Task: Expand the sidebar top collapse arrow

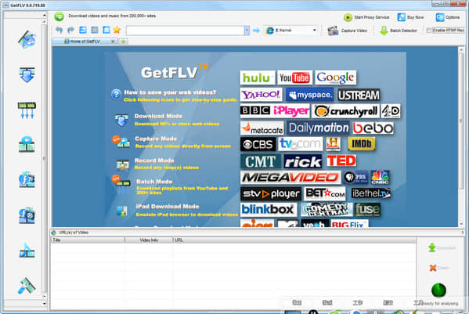Action: [x=45, y=15]
